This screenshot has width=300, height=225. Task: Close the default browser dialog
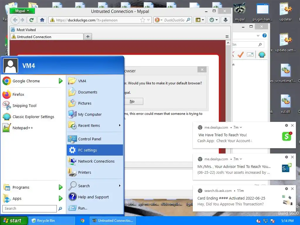pyautogui.click(x=202, y=69)
